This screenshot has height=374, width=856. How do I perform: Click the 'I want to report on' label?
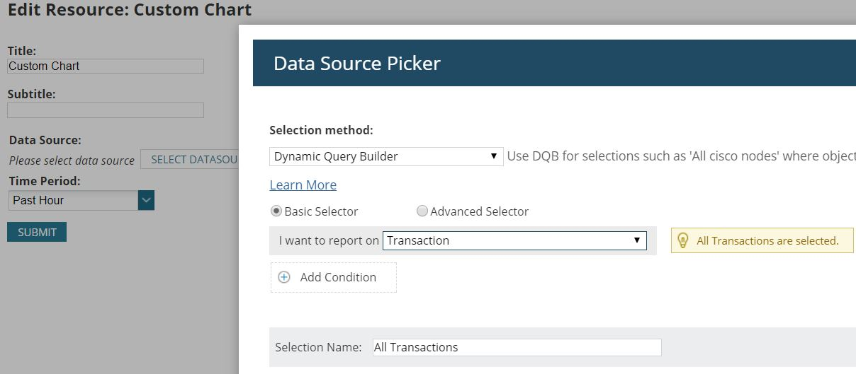point(329,240)
